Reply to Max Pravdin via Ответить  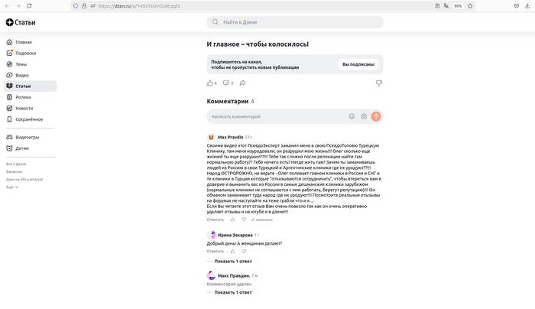coord(216,220)
